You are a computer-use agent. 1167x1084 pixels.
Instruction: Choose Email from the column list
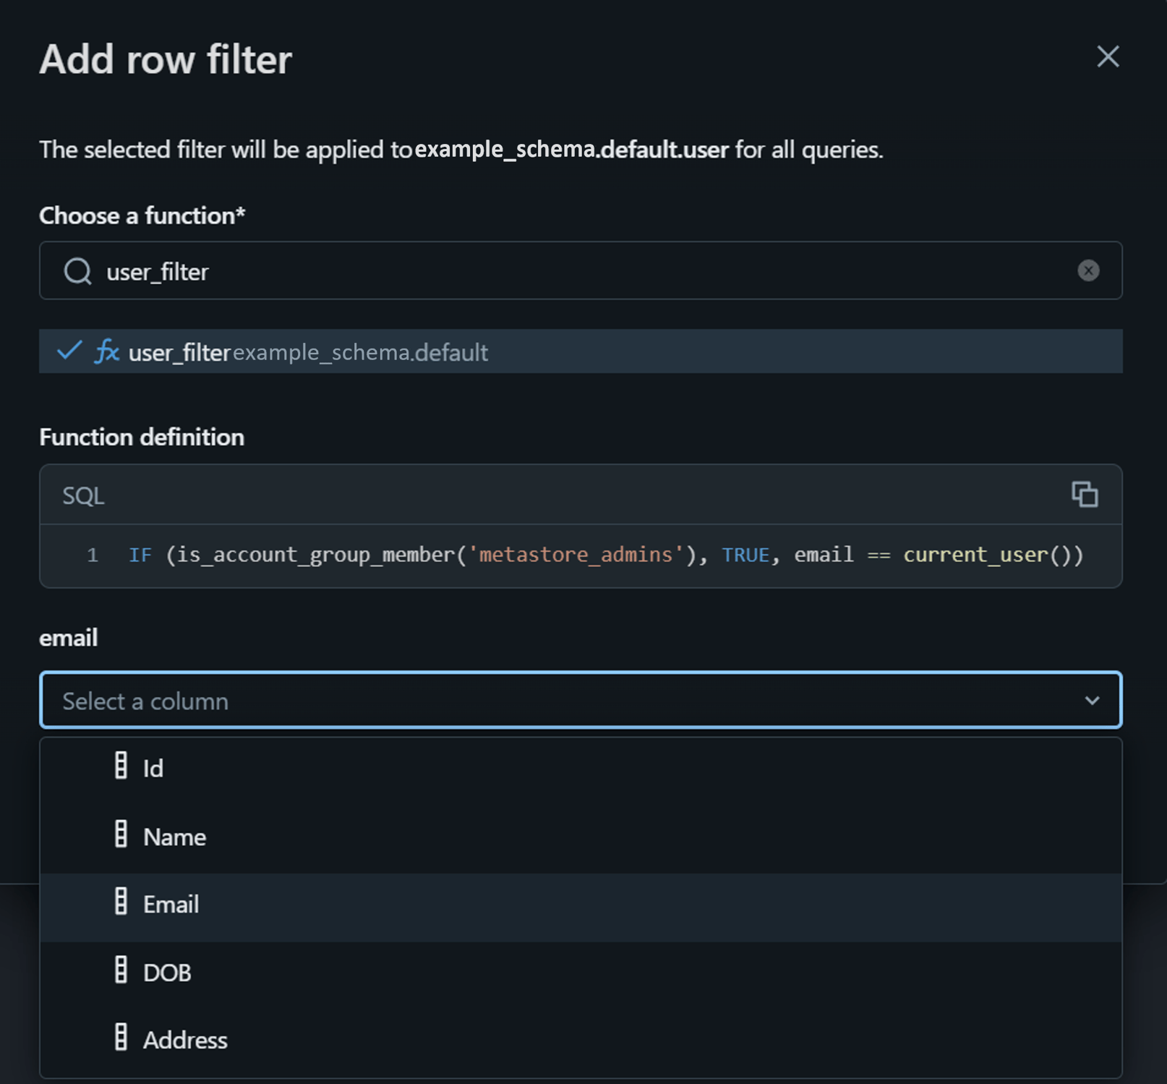pos(171,904)
